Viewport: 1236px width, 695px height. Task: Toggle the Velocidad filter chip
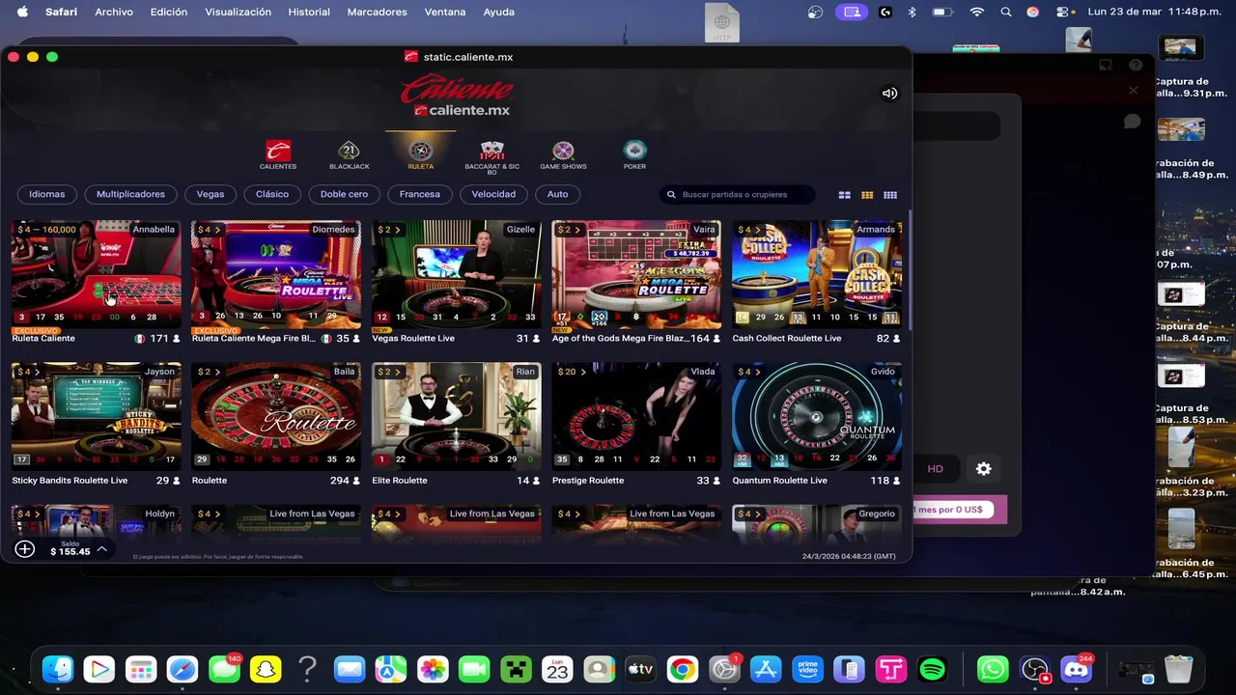coord(493,194)
